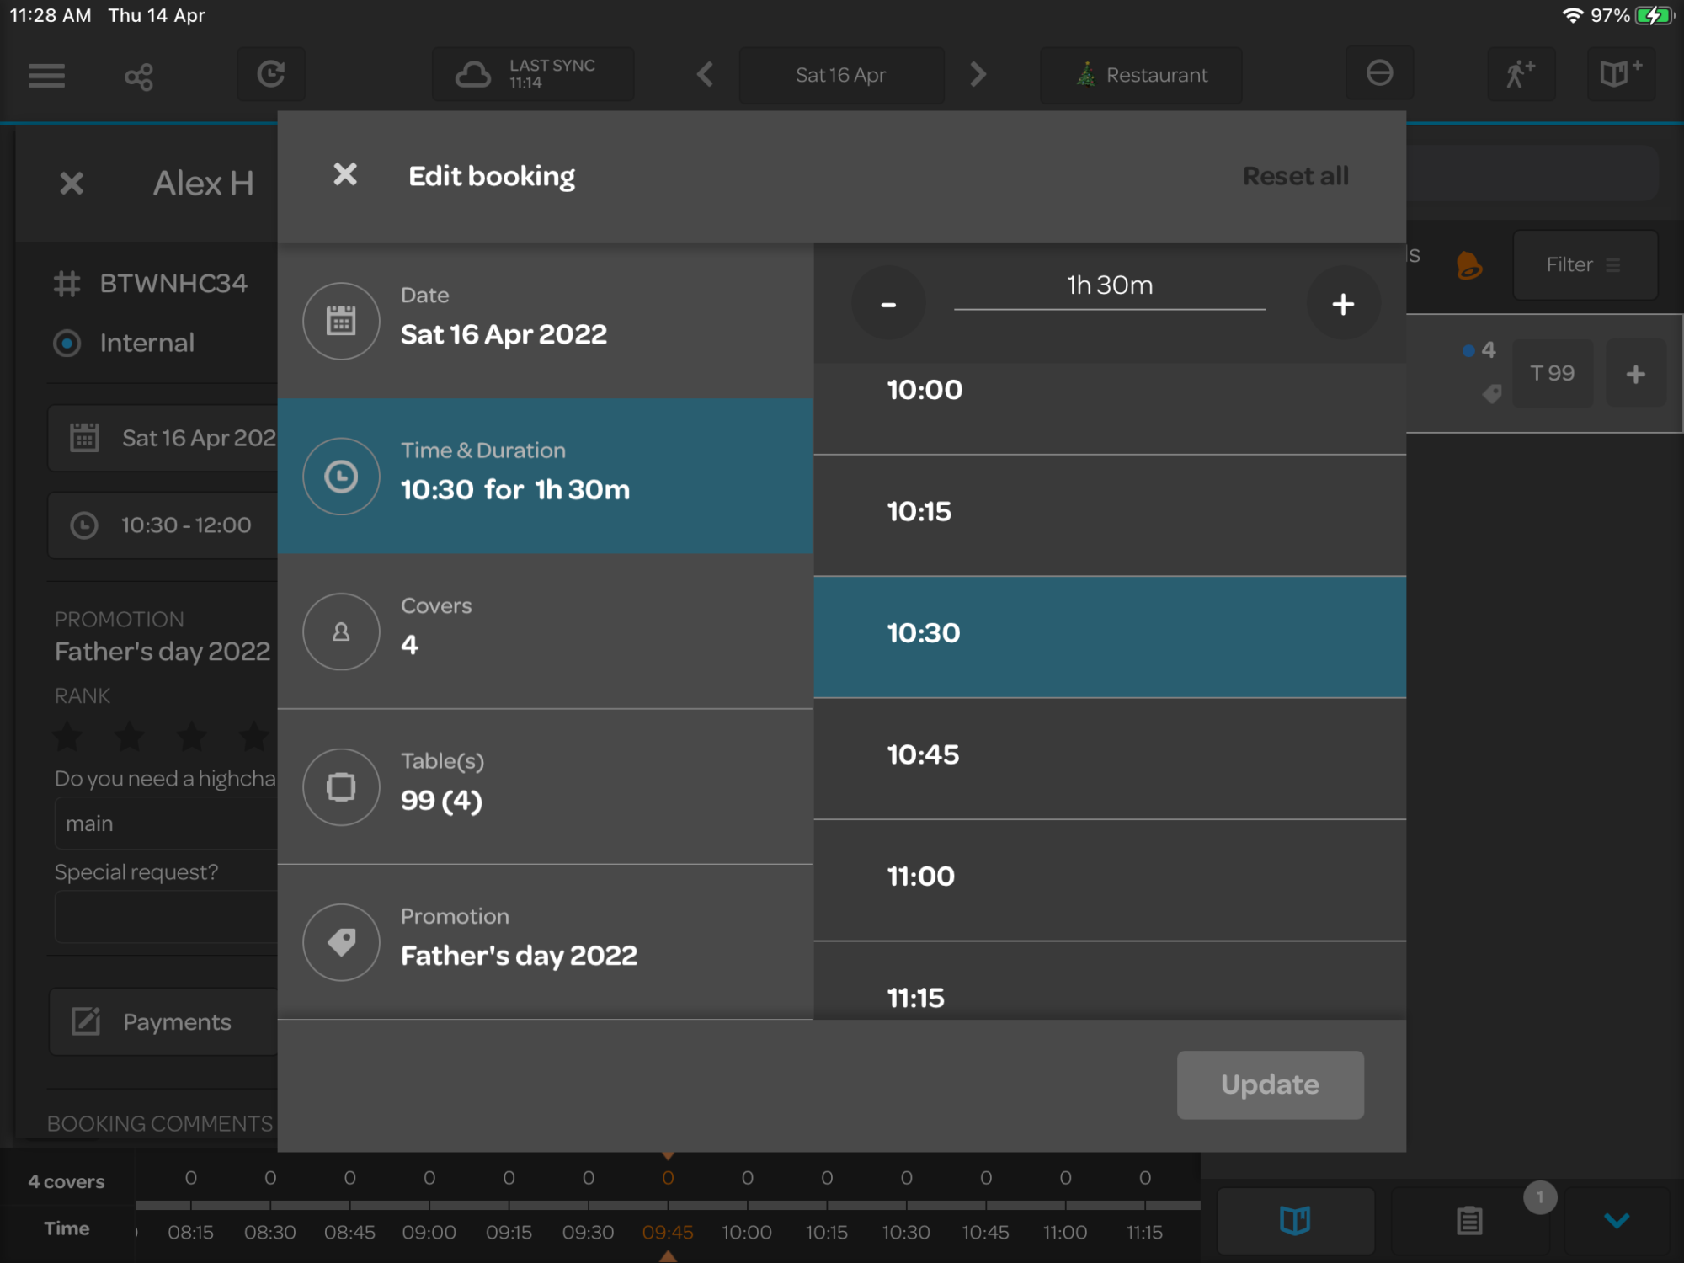The image size is (1684, 1263).
Task: Click the block/no-entry circle icon
Action: (x=1378, y=74)
